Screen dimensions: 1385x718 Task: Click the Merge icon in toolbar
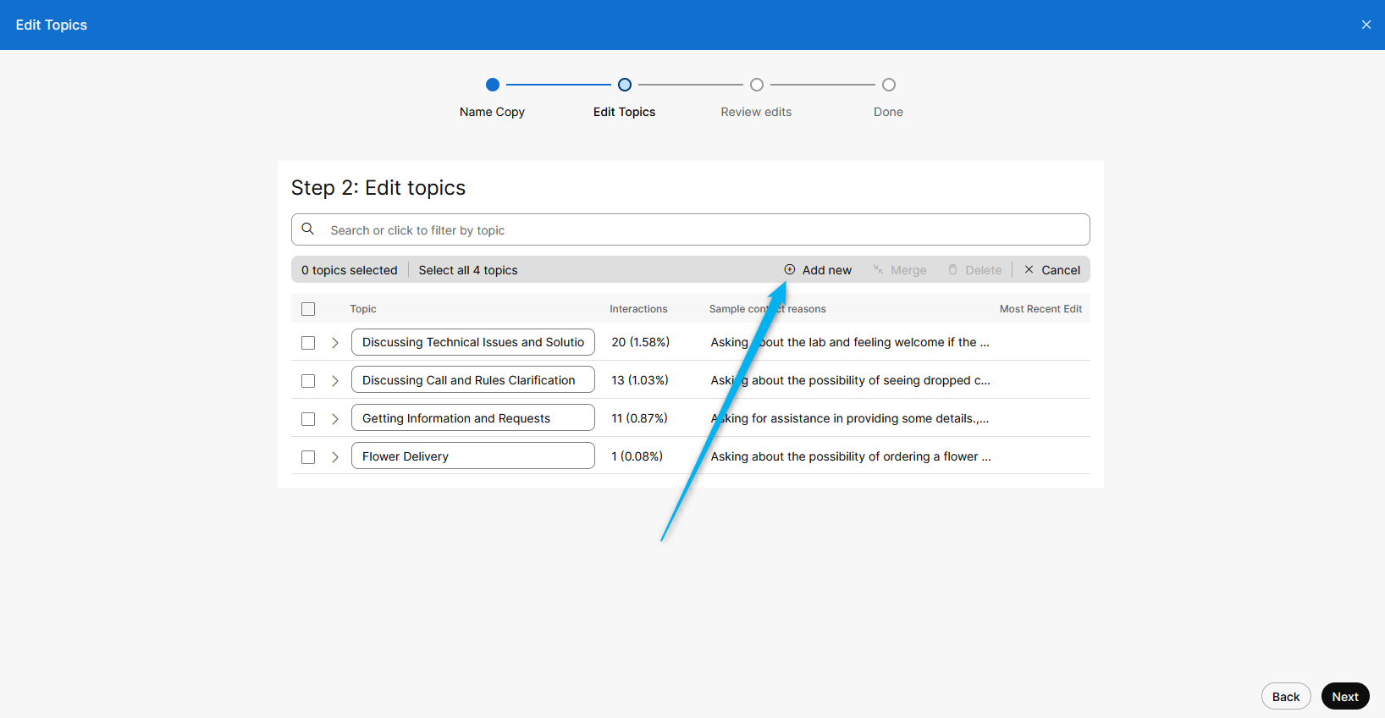click(878, 270)
